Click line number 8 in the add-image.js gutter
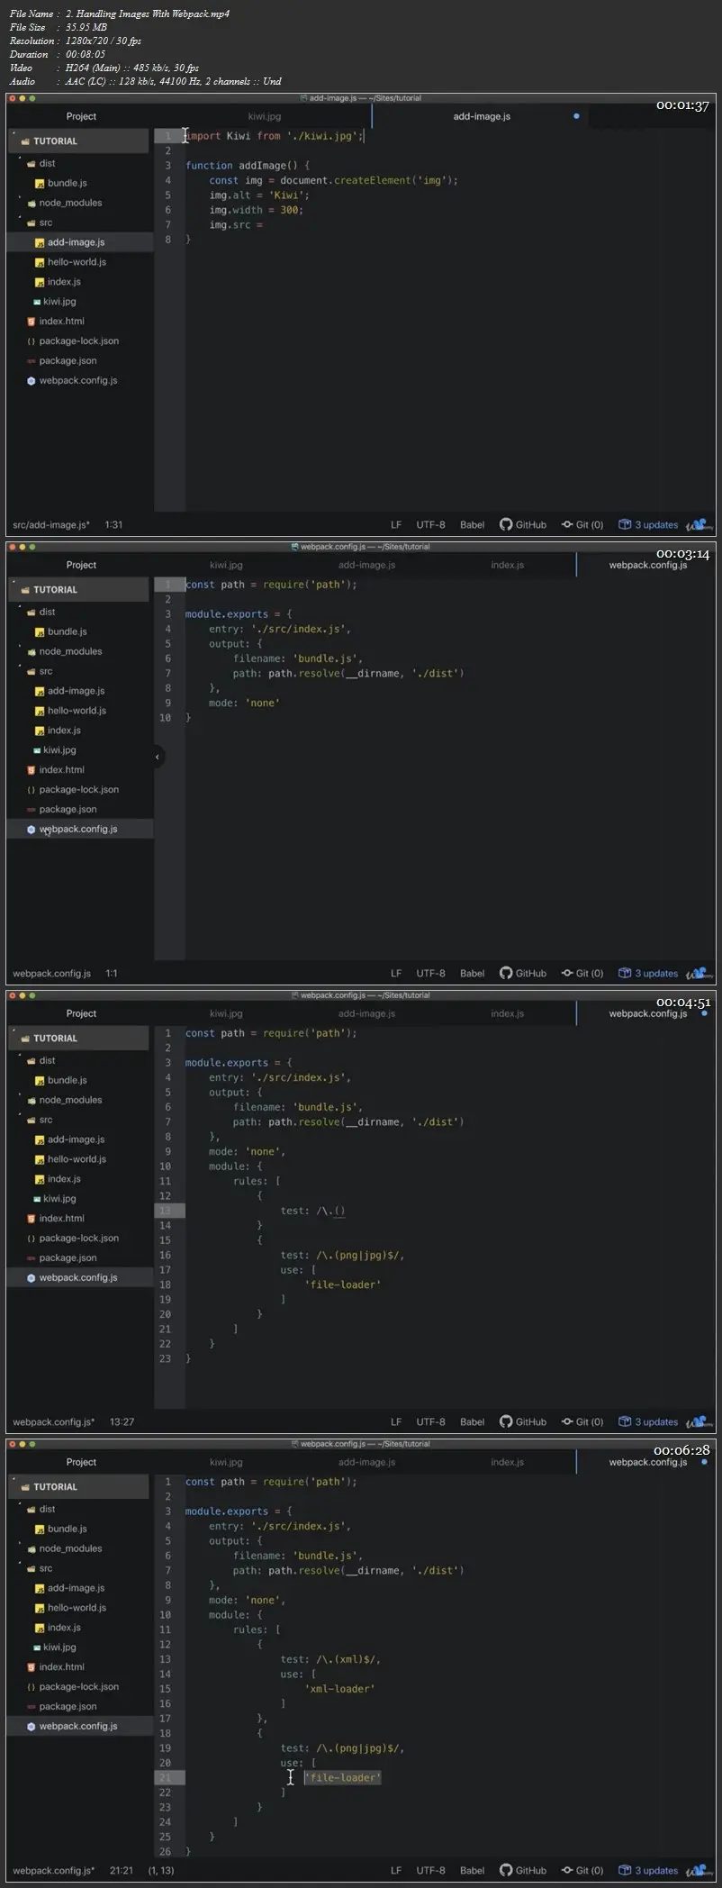Screen dimensions: 722x1888 tap(168, 240)
